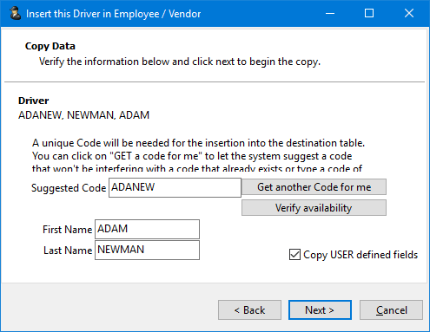Go to the previous step with Back

point(249,310)
